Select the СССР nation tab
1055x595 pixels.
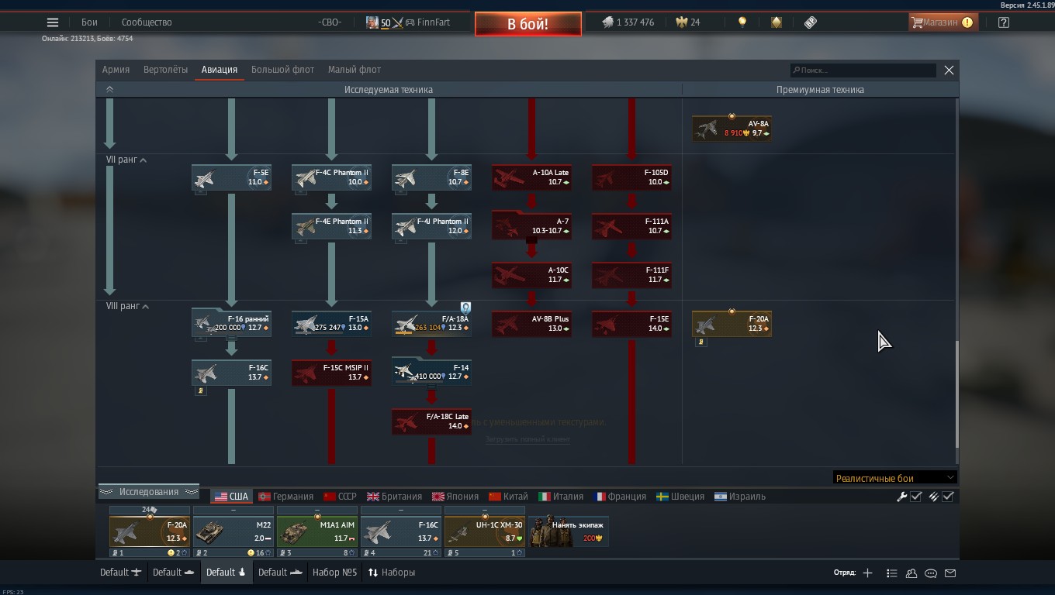point(340,497)
